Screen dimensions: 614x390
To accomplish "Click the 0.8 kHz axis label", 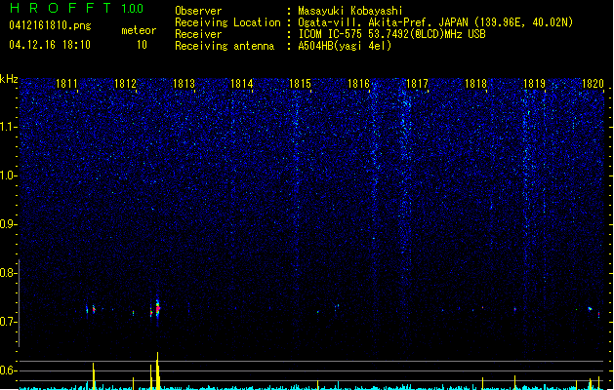I will [8, 273].
